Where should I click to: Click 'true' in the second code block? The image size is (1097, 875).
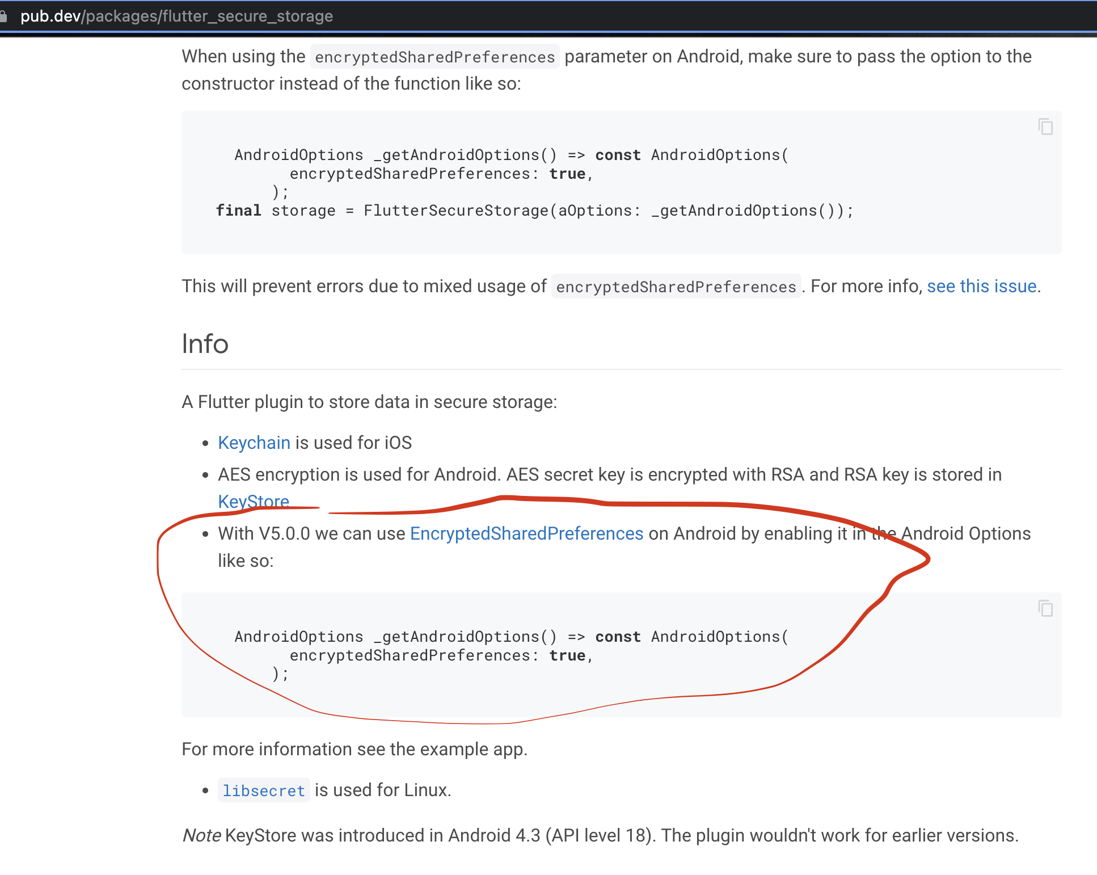567,655
